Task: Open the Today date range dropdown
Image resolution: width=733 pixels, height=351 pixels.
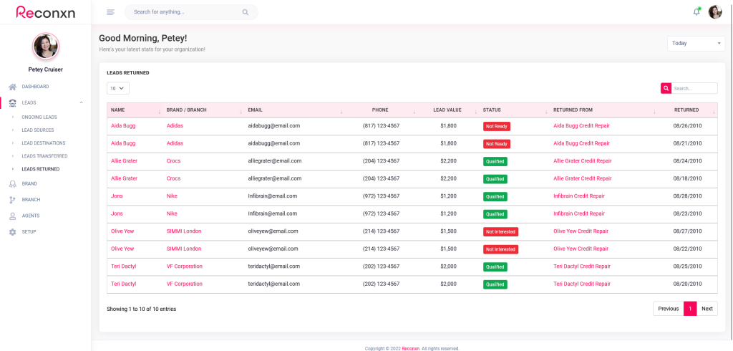Action: 696,44
